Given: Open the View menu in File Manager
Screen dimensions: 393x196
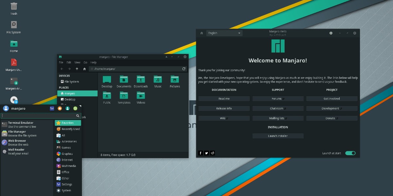Looking at the screenshot, I should [x=77, y=62].
